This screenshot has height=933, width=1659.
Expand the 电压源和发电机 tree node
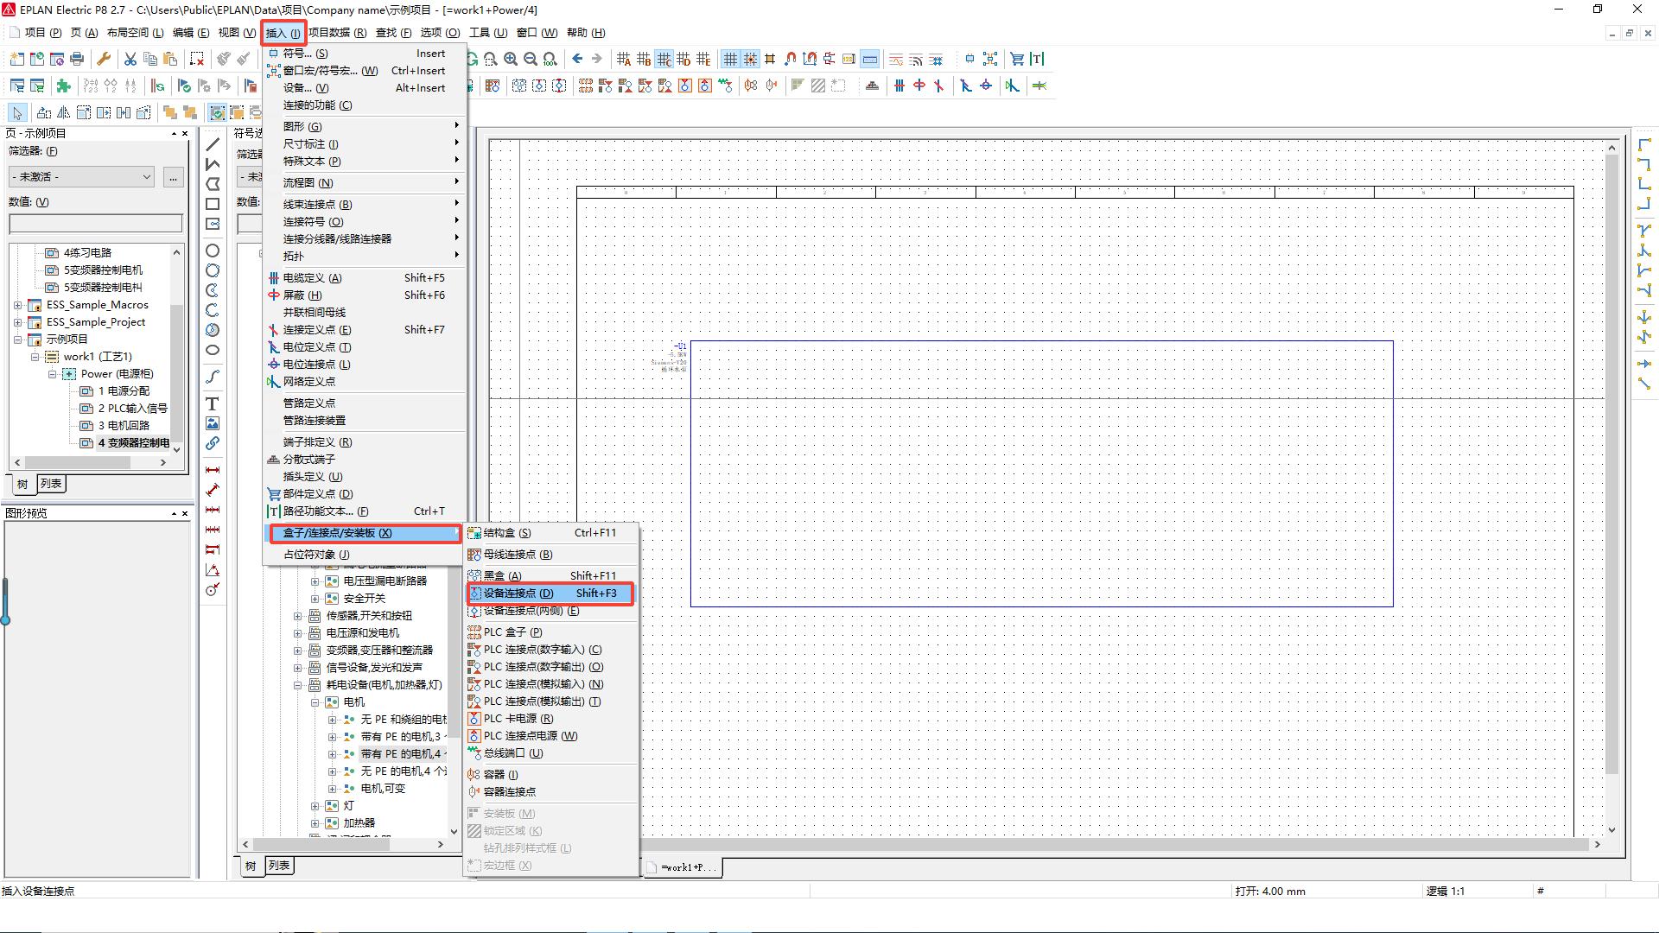point(298,633)
